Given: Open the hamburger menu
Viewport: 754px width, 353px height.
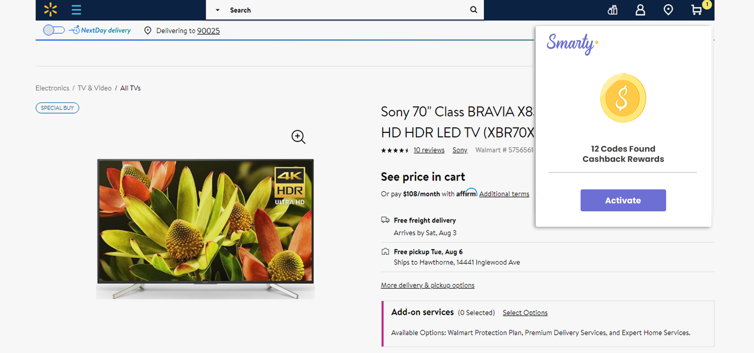Looking at the screenshot, I should tap(76, 9).
